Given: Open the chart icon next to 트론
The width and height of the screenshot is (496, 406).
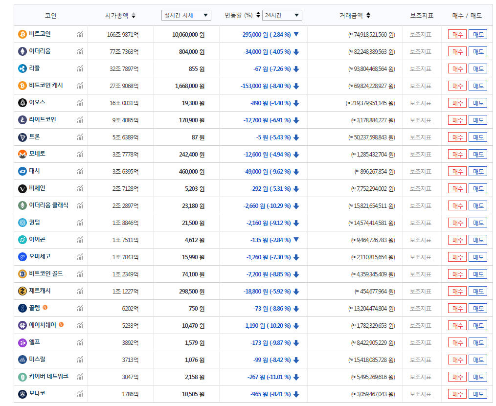Looking at the screenshot, I should click(x=81, y=137).
